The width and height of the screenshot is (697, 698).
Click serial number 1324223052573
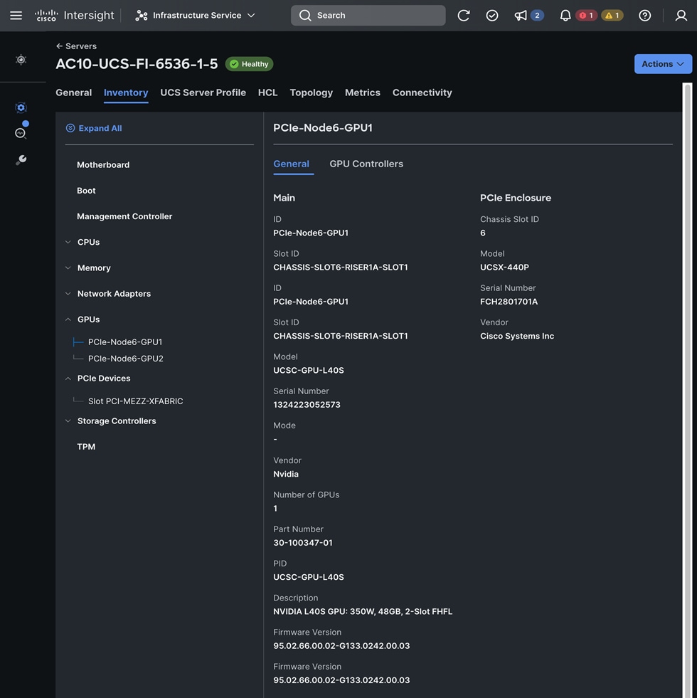tap(307, 405)
